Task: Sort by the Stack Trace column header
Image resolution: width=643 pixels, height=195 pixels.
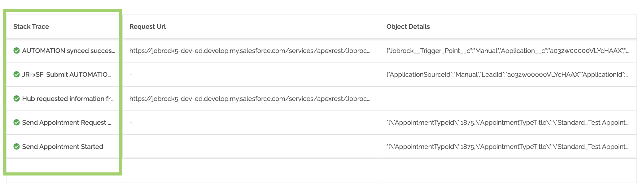Action: pos(31,27)
